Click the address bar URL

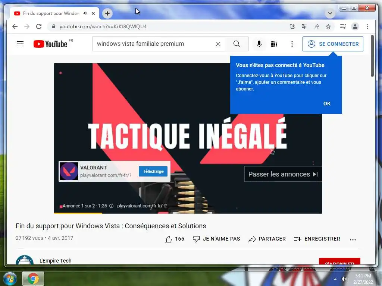pyautogui.click(x=103, y=26)
